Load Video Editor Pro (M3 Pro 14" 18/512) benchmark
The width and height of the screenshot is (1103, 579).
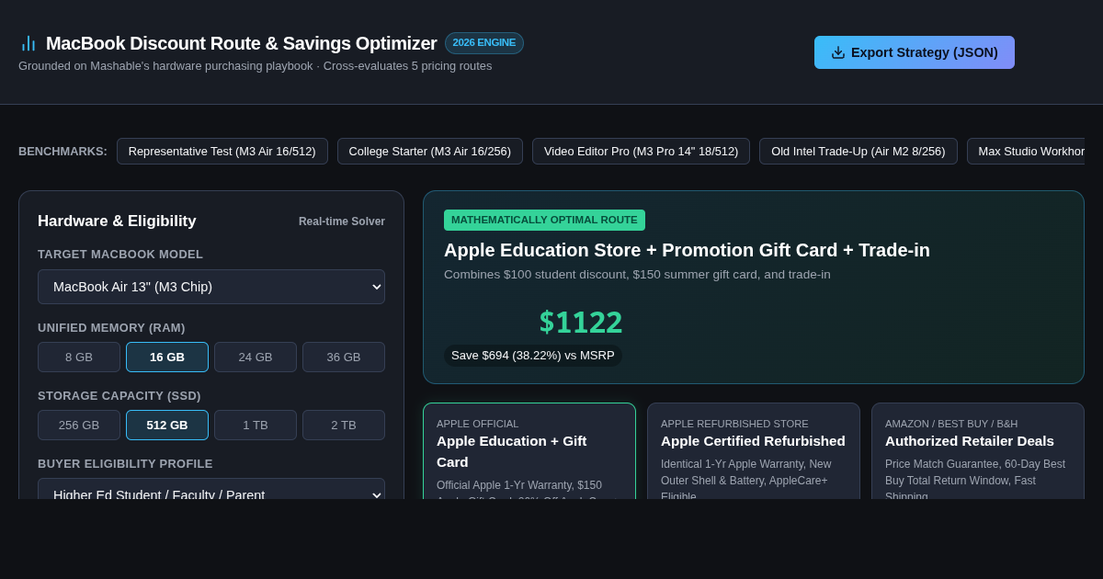coord(641,152)
